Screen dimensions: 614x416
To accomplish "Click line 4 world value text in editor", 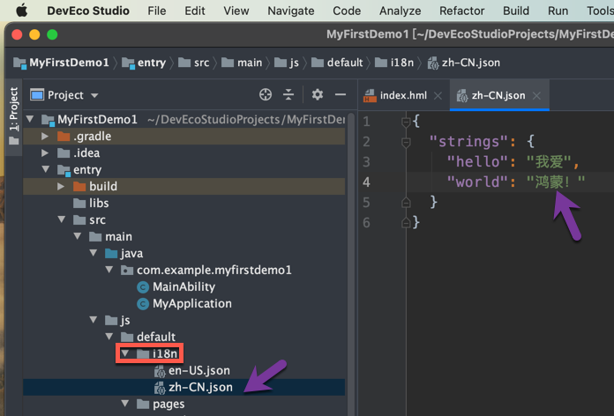I will click(556, 182).
